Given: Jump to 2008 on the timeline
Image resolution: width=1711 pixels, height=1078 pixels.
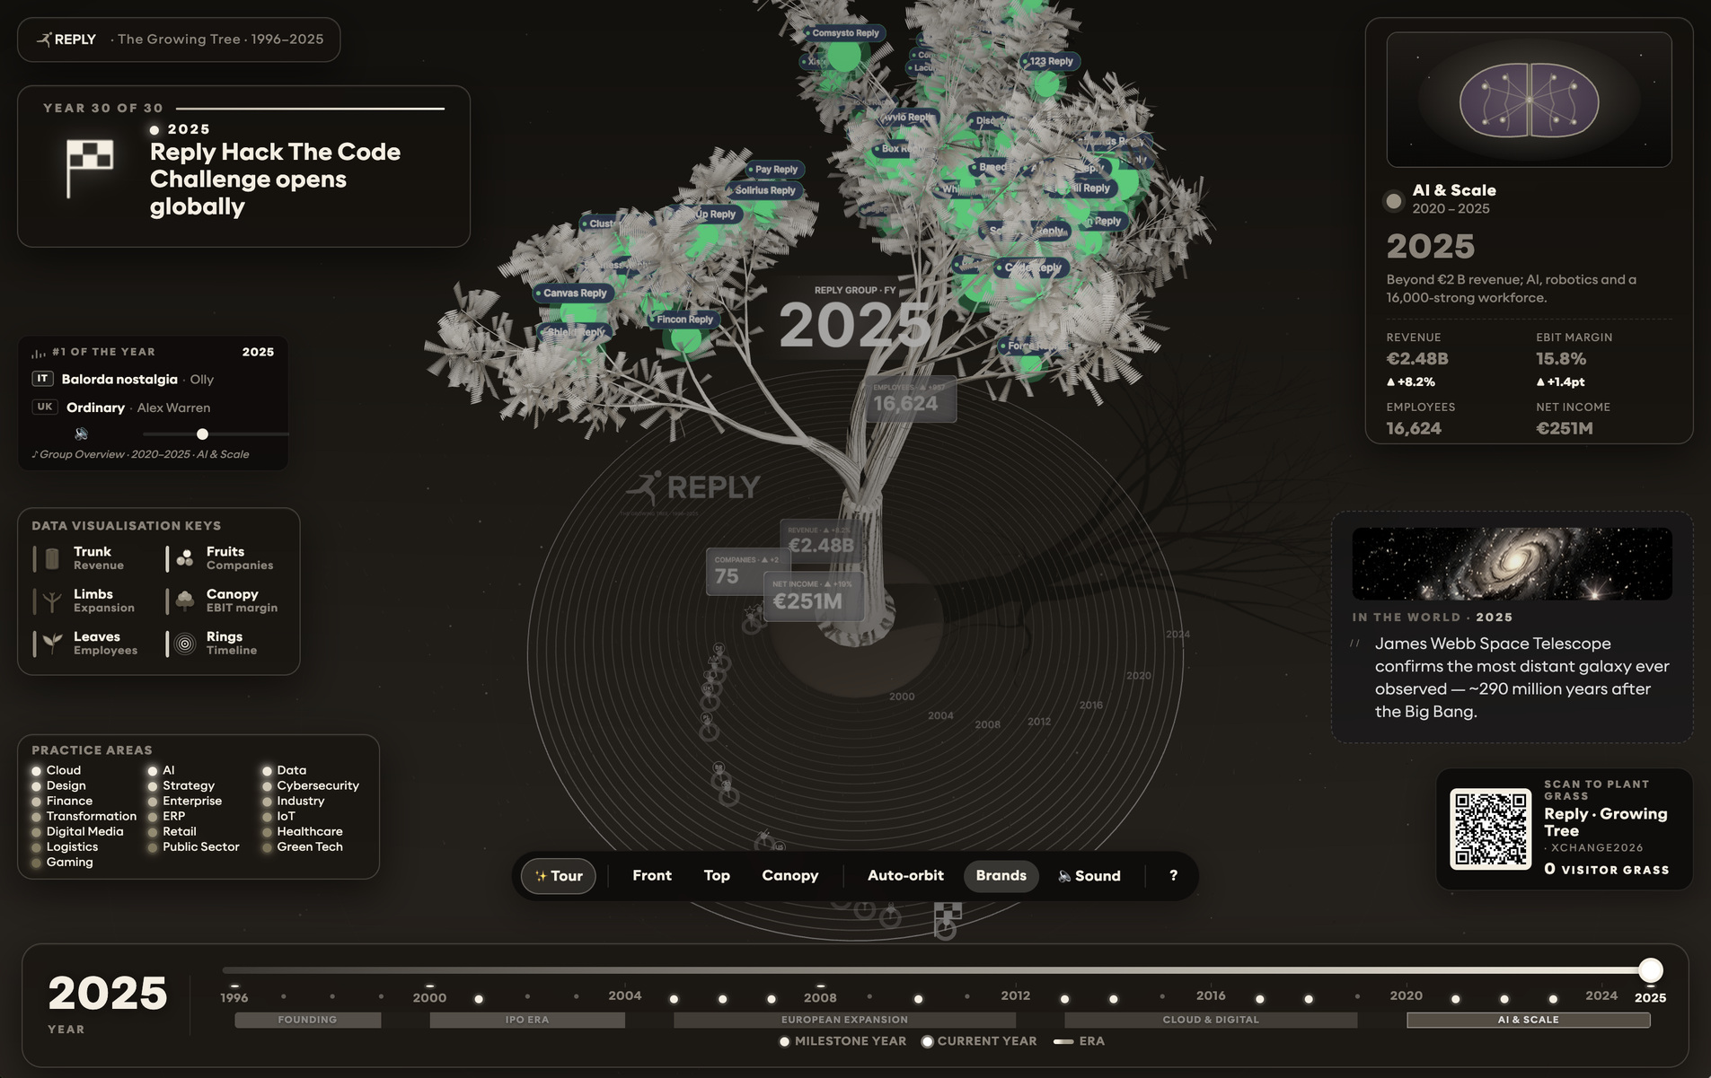Looking at the screenshot, I should (x=820, y=997).
